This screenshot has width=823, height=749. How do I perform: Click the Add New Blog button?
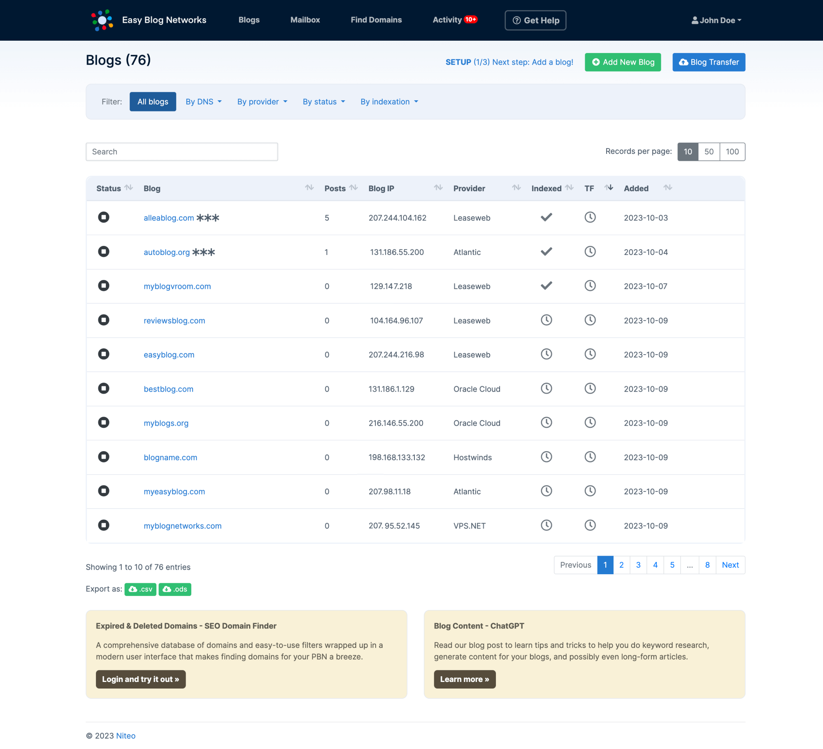[623, 62]
